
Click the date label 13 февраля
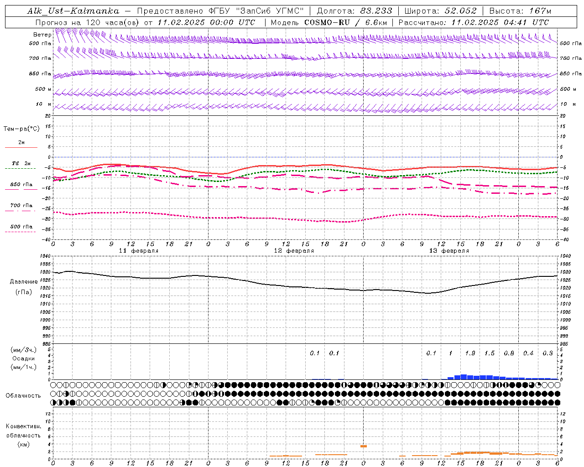click(x=449, y=251)
